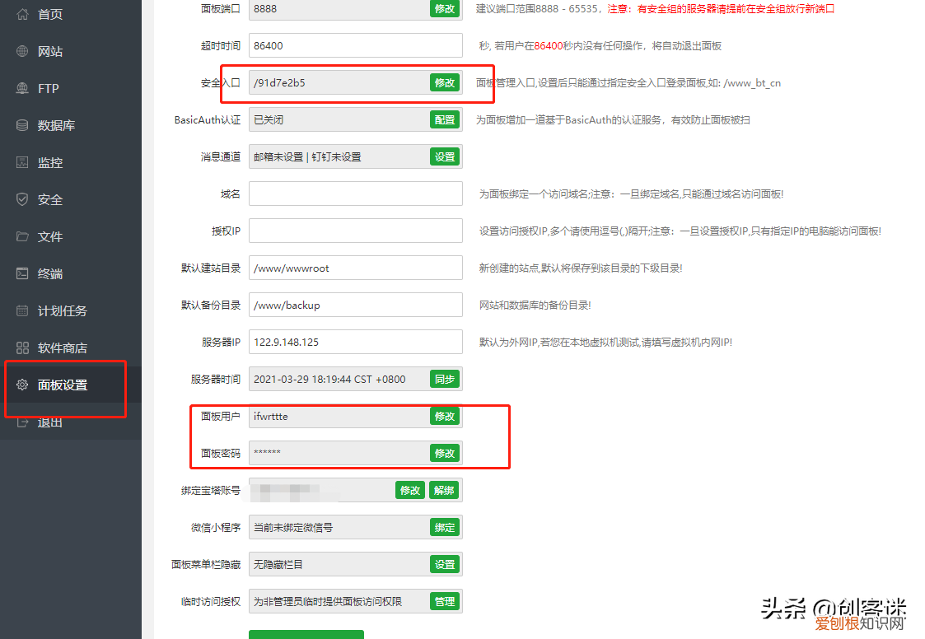The width and height of the screenshot is (925, 639).
Task: Click 修改 to change the 安全入口 entry
Action: [x=444, y=82]
